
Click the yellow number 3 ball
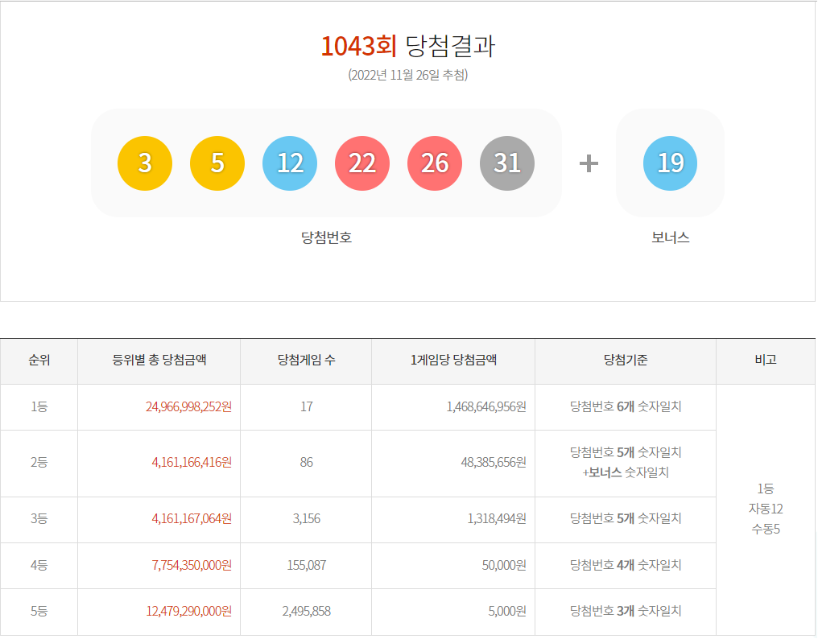(x=145, y=163)
